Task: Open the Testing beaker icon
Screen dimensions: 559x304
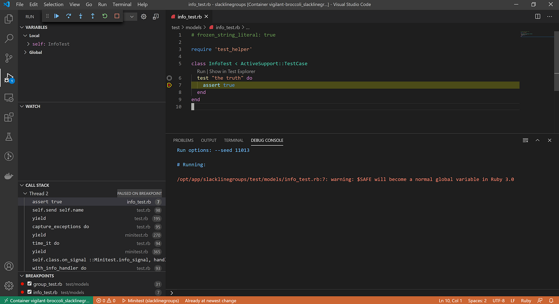Action: point(9,137)
